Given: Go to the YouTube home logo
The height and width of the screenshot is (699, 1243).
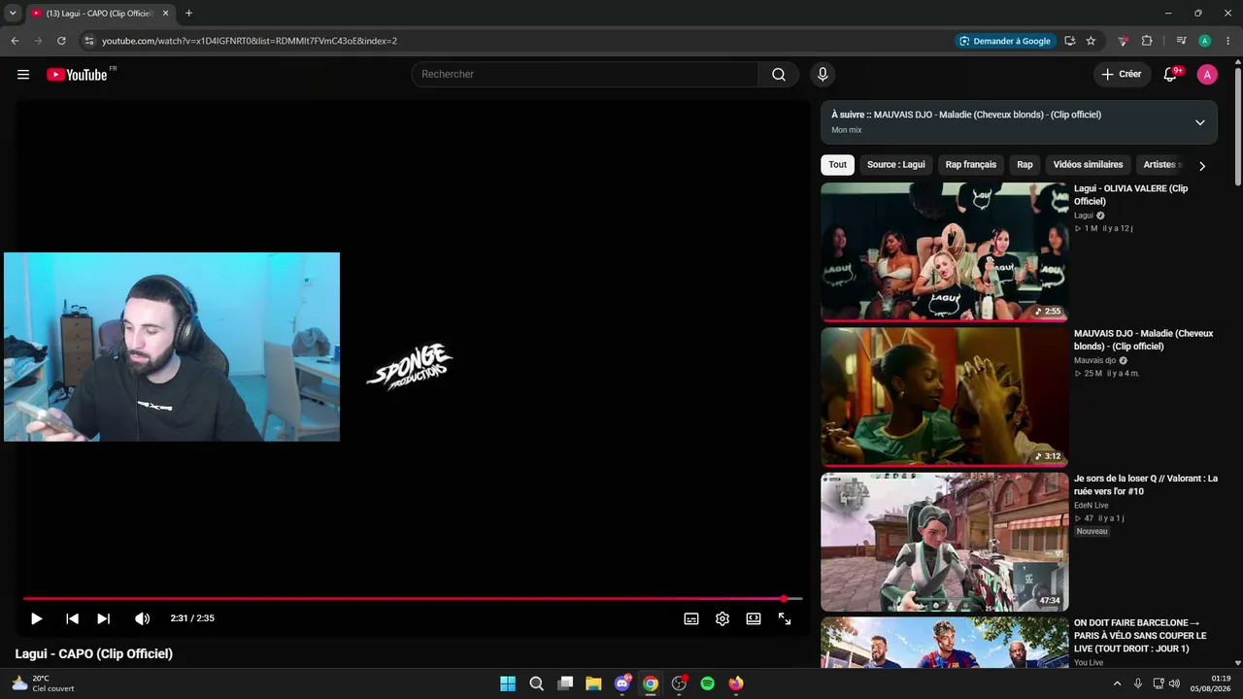Looking at the screenshot, I should pos(77,75).
